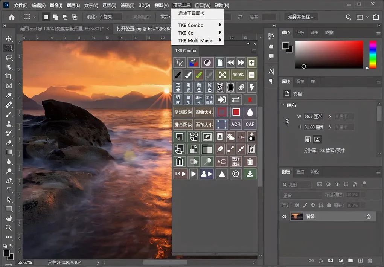Click the ACR button in TK8 panel
384x267 pixels.
[236, 124]
